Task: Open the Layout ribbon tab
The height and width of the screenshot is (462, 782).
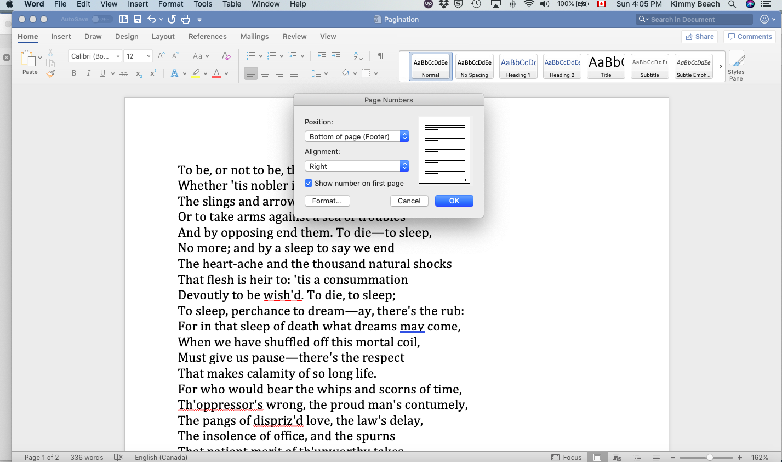Action: pyautogui.click(x=163, y=36)
